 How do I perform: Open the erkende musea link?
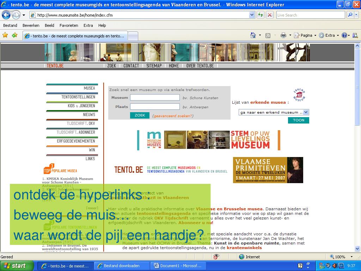click(268, 102)
